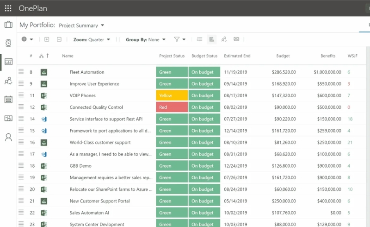Click the add new item plus icon
The image size is (370, 227).
coord(24,39)
